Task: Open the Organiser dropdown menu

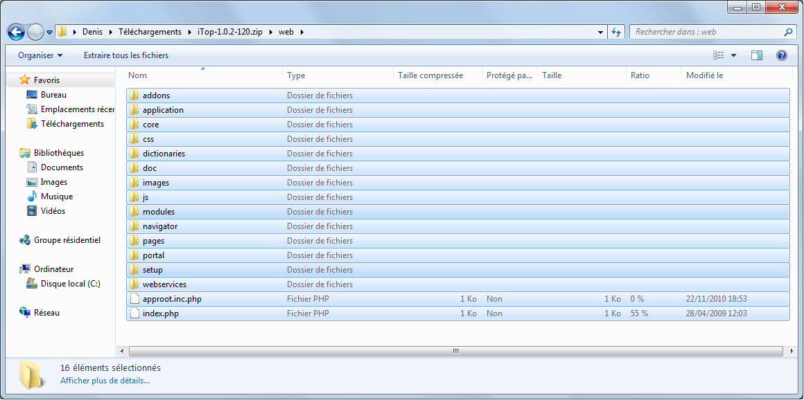Action: click(40, 55)
